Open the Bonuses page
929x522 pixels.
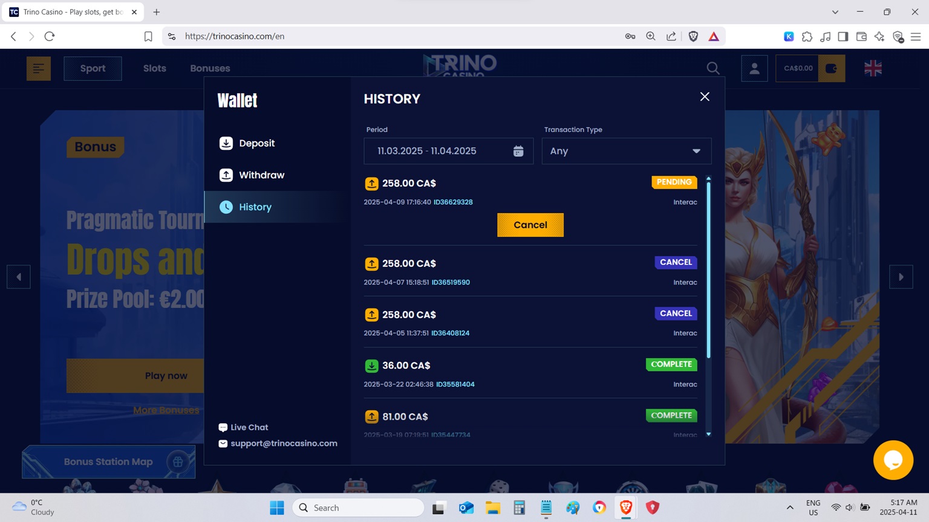(x=210, y=68)
